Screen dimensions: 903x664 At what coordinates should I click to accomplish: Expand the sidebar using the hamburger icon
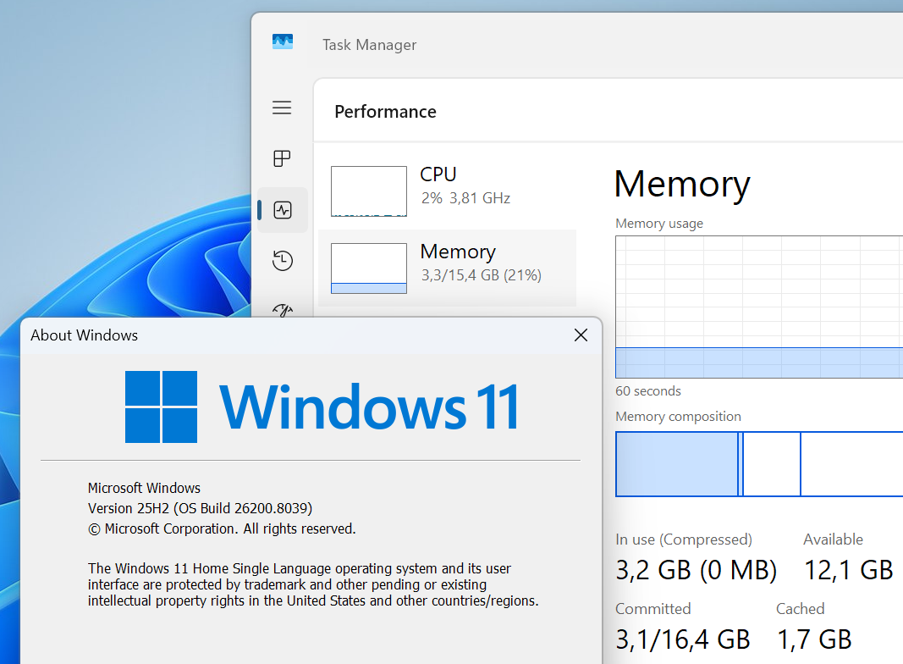pos(282,108)
